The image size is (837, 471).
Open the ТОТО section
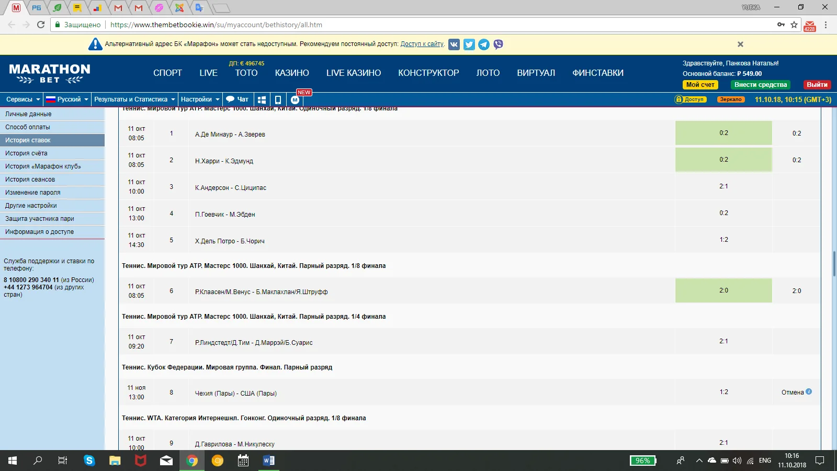point(246,73)
